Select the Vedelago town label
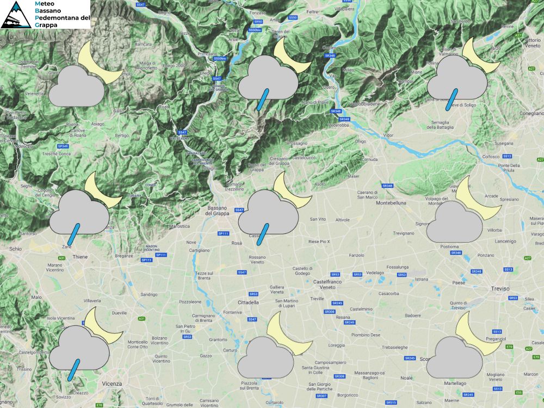 (x=375, y=273)
